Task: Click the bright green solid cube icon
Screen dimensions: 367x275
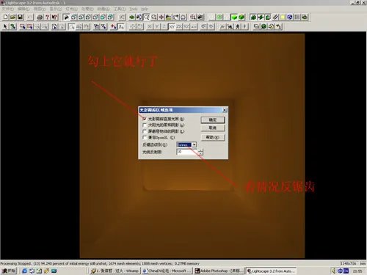Action: tap(234, 17)
